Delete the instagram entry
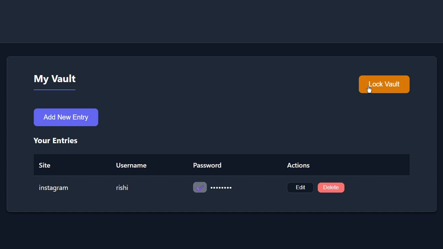The image size is (443, 249). click(x=331, y=188)
